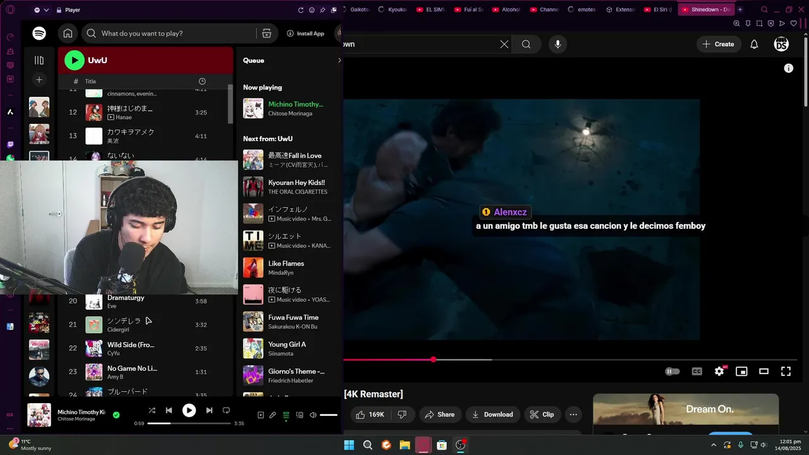This screenshot has height=455, width=809.
Task: Play the UwU playlist green button
Action: [74, 60]
